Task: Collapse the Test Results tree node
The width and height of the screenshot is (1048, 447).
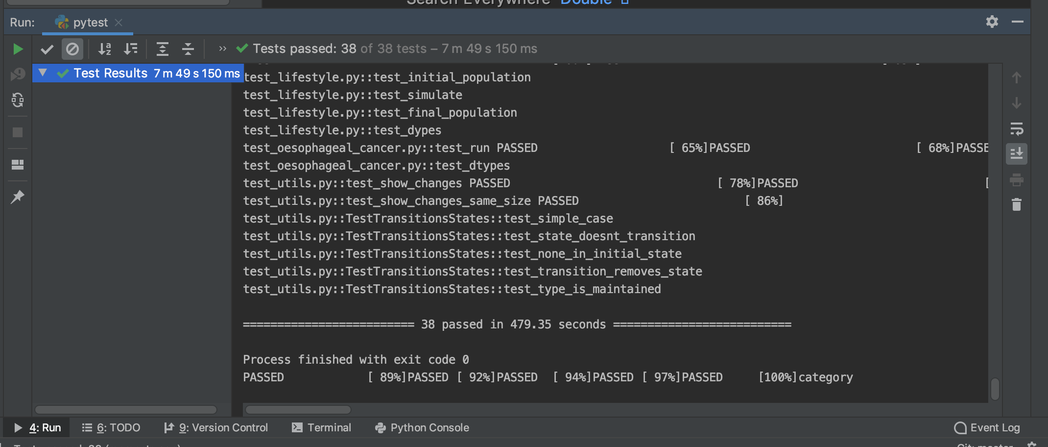Action: tap(43, 73)
